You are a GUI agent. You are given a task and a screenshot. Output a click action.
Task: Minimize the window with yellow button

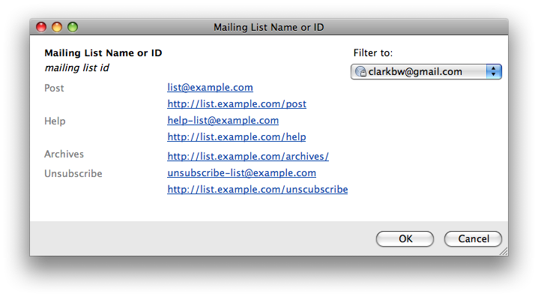pos(57,27)
